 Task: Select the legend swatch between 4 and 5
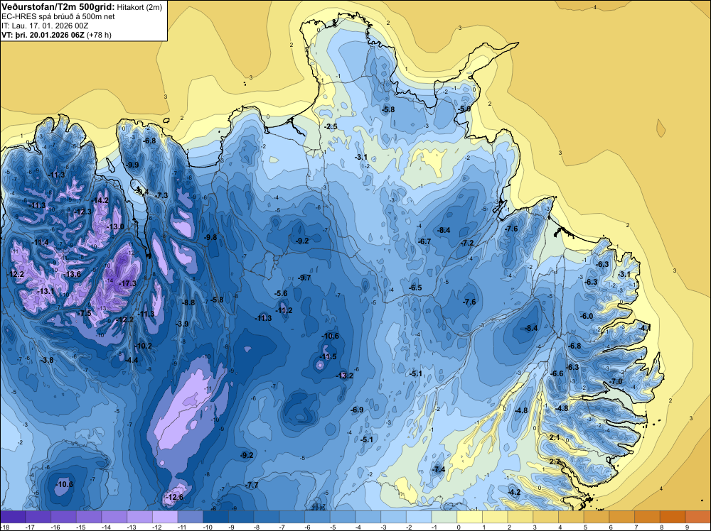pyautogui.click(x=572, y=517)
